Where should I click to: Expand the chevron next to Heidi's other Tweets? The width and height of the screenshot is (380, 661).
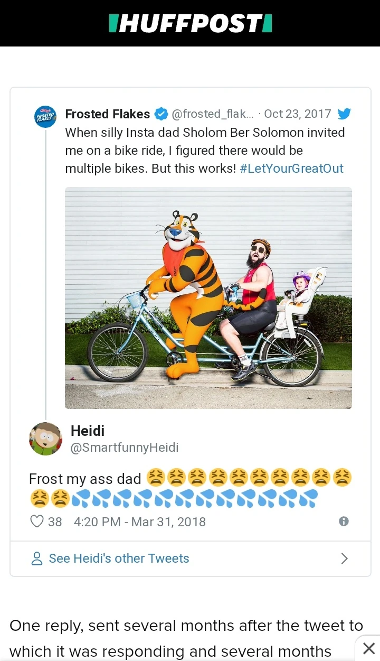(x=344, y=558)
